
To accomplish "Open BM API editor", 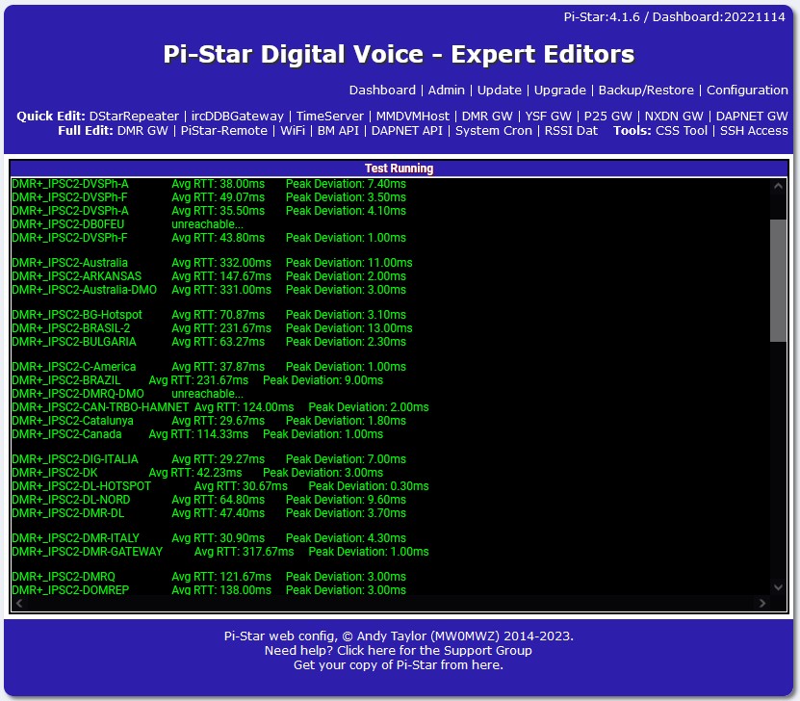I will pyautogui.click(x=338, y=131).
